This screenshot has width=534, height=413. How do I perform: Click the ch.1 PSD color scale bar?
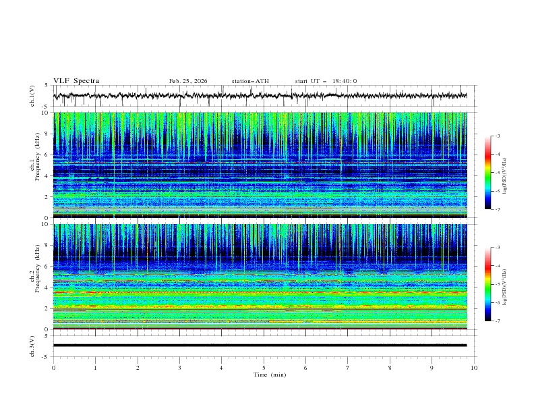click(x=488, y=173)
